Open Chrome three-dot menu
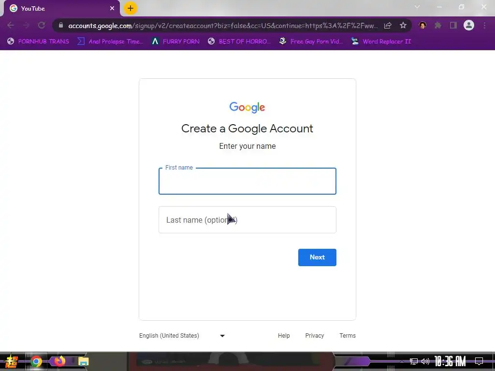Screen dimensions: 495x371 484,25
